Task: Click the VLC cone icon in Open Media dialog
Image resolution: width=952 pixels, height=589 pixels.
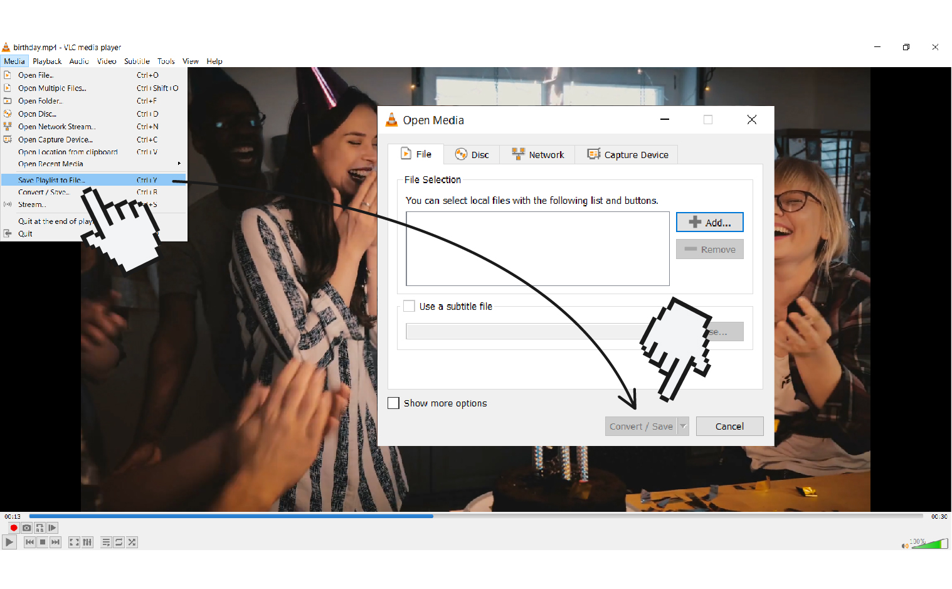Action: pyautogui.click(x=392, y=120)
